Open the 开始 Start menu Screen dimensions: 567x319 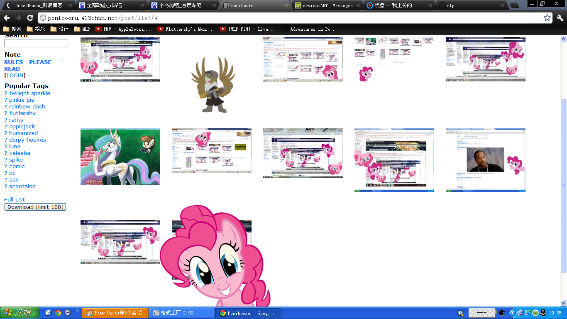tap(20, 313)
